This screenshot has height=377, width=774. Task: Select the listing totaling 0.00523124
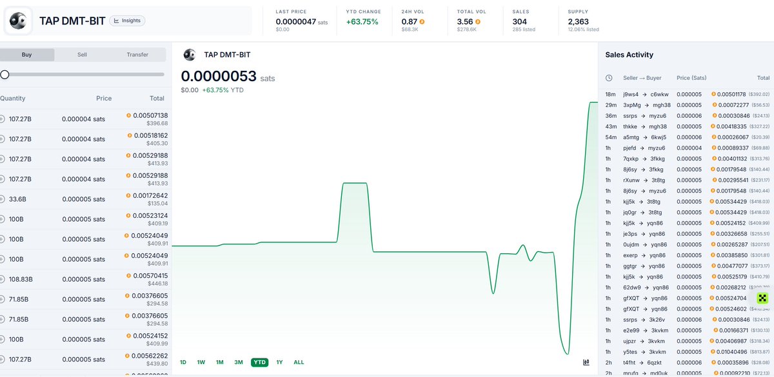[84, 219]
